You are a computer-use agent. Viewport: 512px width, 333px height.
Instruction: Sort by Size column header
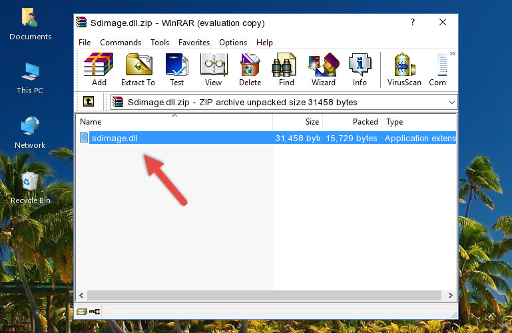coord(298,122)
